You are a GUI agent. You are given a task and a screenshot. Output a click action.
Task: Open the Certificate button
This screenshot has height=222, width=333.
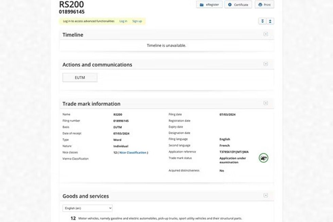(x=238, y=5)
